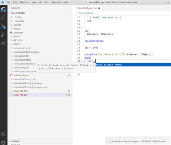The image size is (171, 145).
Task: Open the Explorer view in activity bar
Action: [3, 9]
